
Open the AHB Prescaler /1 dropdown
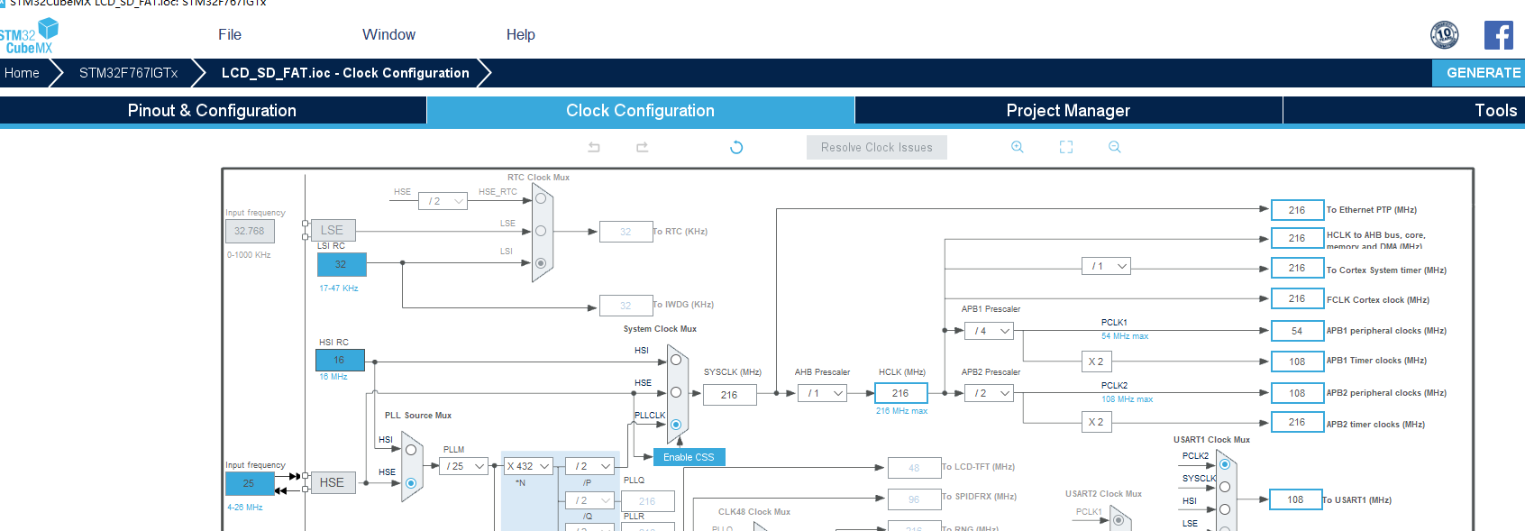tap(822, 393)
